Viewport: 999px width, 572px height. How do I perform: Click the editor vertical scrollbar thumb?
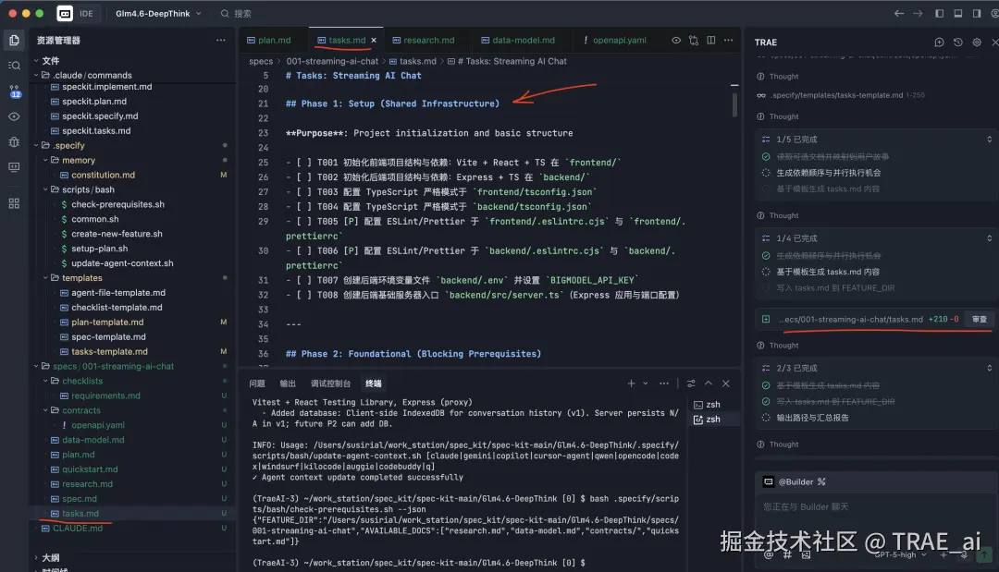(734, 103)
